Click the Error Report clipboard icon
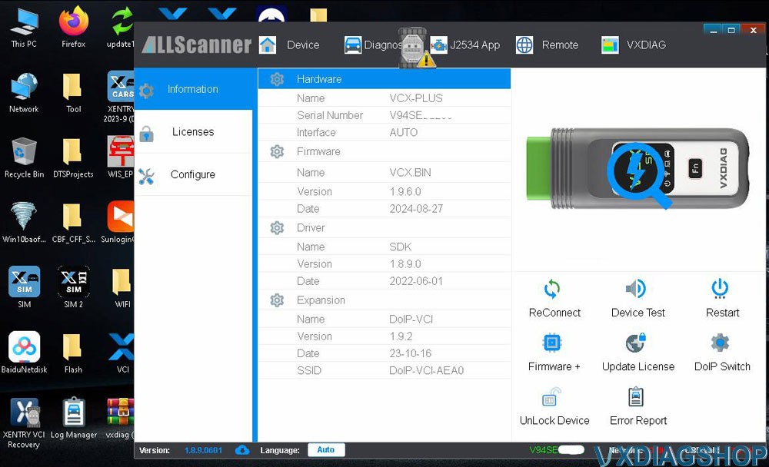 (x=636, y=396)
